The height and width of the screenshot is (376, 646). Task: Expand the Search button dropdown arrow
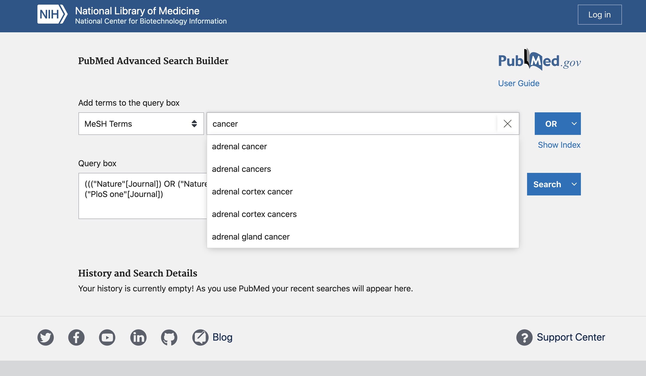pos(574,184)
